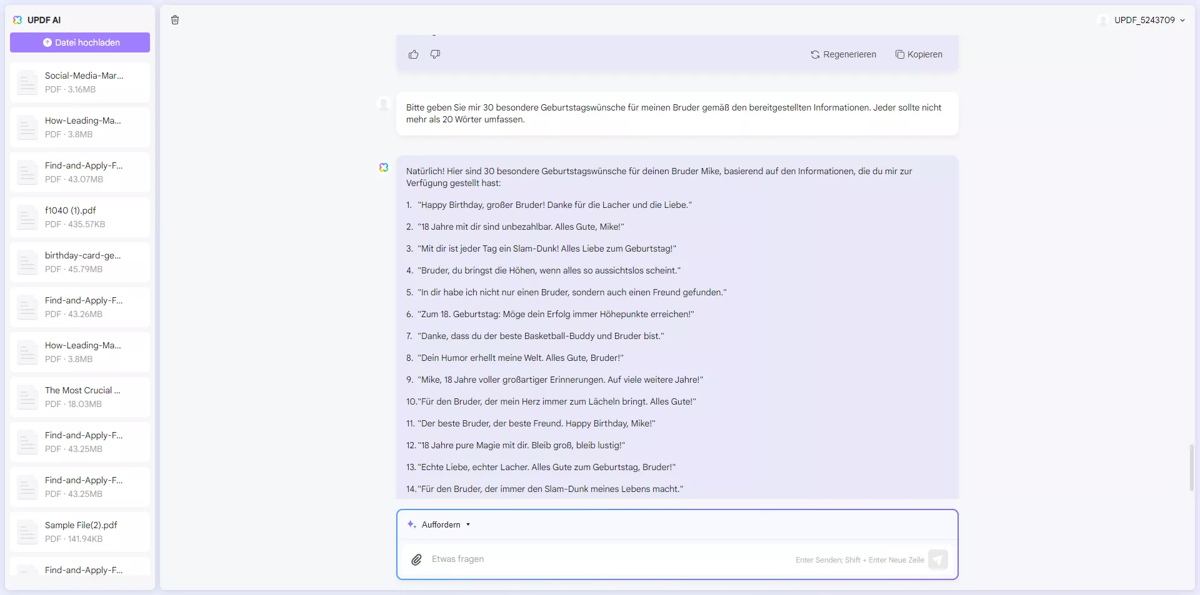Click the document icon of Sample File(2).pdf

27,532
